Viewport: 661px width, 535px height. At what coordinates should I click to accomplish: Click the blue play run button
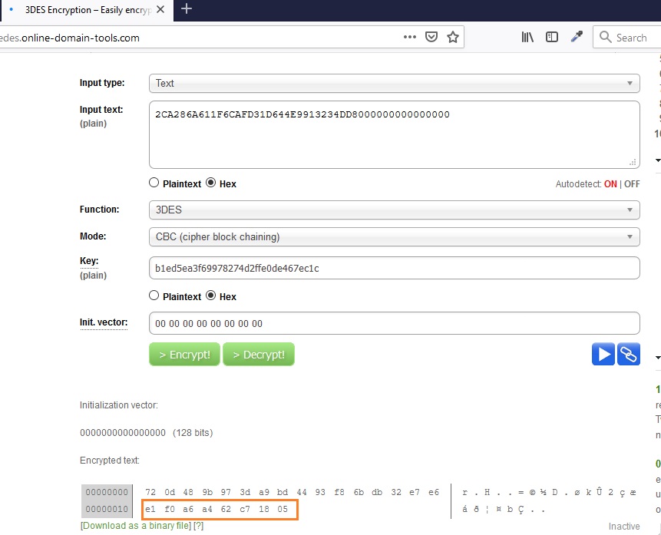(x=603, y=354)
